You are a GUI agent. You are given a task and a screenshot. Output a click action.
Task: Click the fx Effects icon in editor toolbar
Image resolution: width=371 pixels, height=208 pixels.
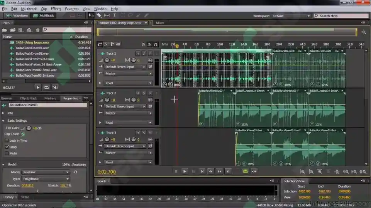click(106, 44)
